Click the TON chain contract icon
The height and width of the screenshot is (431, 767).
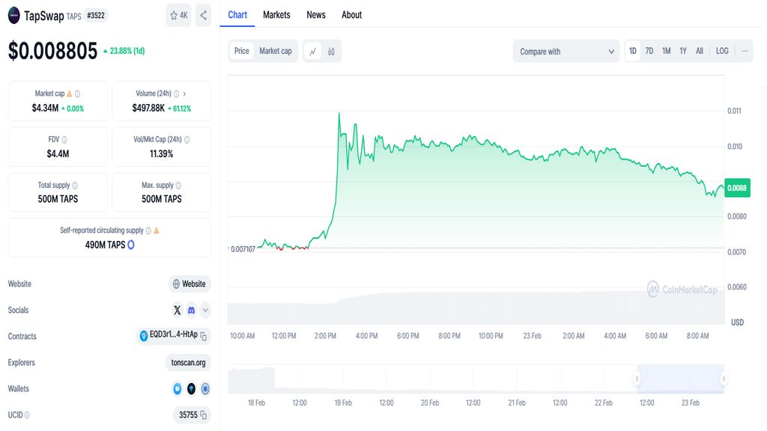coord(144,336)
